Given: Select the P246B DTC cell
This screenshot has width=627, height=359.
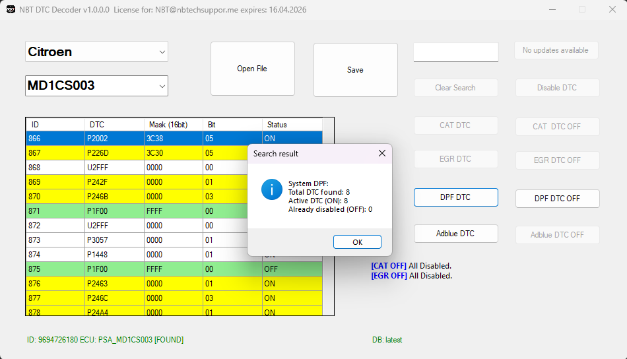Looking at the screenshot, I should [114, 196].
